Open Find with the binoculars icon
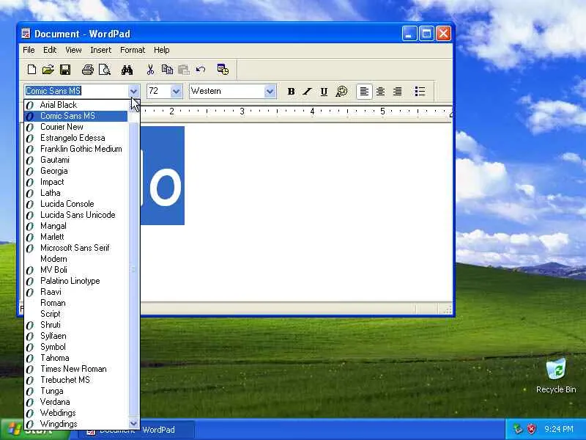Image resolution: width=586 pixels, height=440 pixels. (x=127, y=70)
